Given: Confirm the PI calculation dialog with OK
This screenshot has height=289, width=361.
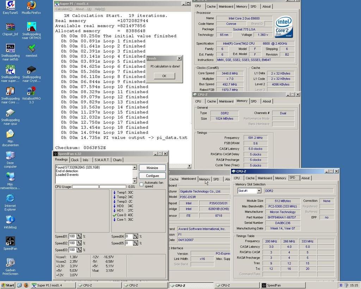Looking at the screenshot, I should click(164, 76).
